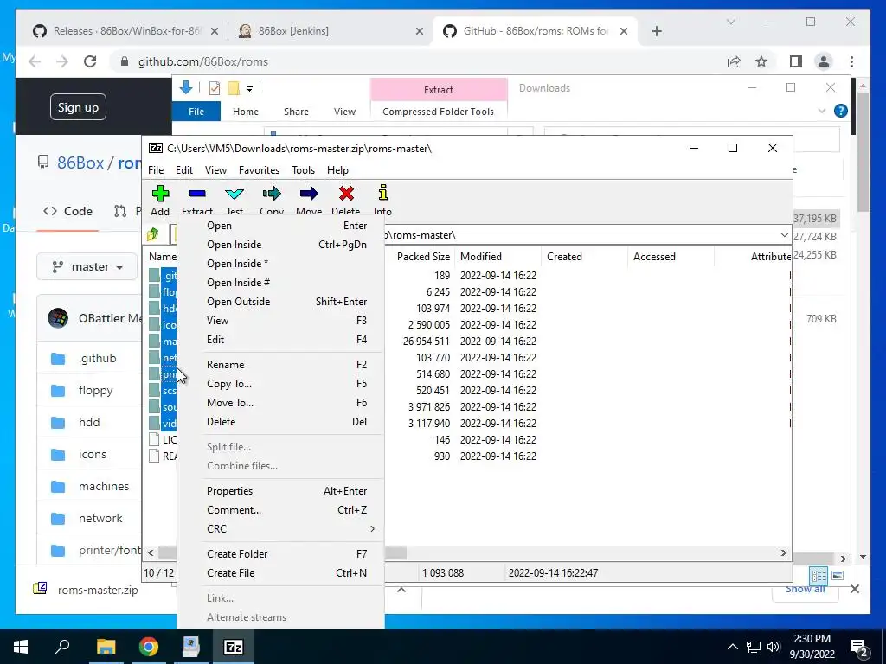Click Show all downloads
Viewport: 886px width, 664px height.
coord(805,590)
